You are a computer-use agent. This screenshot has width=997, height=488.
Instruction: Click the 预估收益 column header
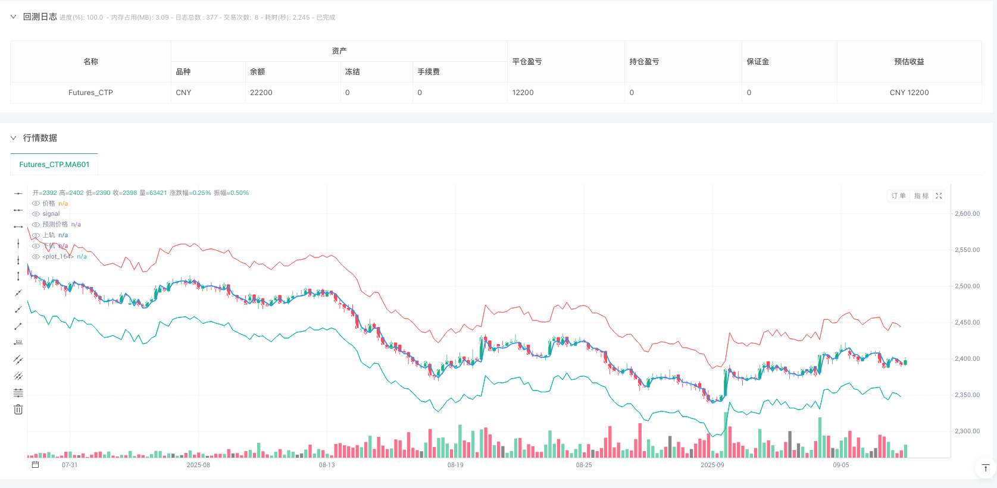[x=909, y=62]
